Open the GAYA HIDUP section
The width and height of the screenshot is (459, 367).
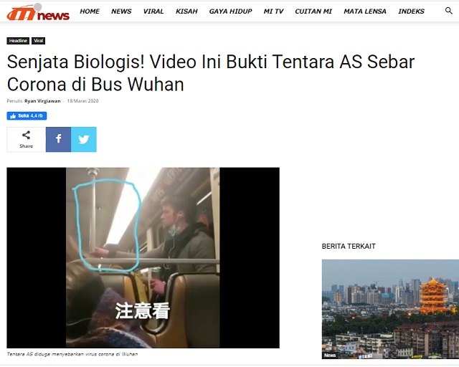click(231, 11)
